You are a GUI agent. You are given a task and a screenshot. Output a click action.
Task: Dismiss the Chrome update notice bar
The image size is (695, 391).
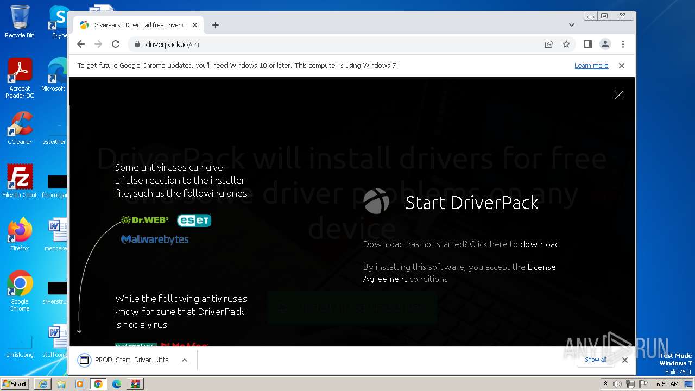point(622,66)
